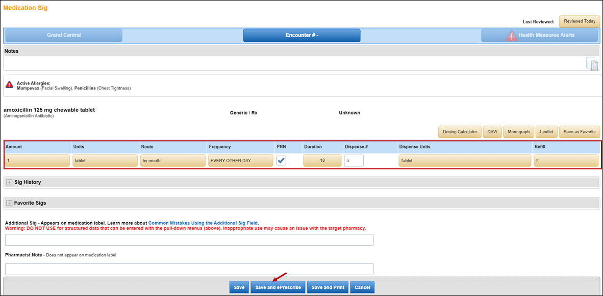Open the Health Measures Alerts tab

[x=540, y=35]
